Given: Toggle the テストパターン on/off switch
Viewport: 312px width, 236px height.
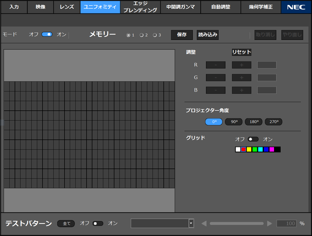Looking at the screenshot, I should (x=98, y=223).
